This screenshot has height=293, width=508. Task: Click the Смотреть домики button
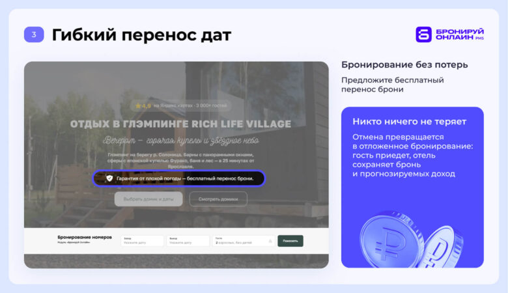point(218,199)
